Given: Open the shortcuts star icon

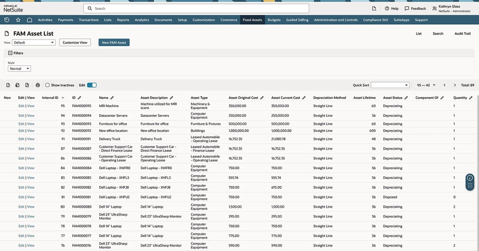Looking at the screenshot, I should (18, 20).
